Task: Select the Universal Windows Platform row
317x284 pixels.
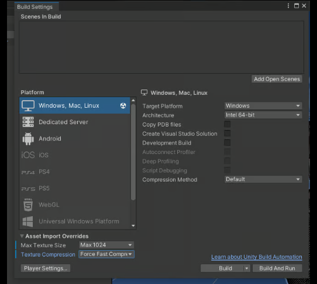Action: point(75,221)
